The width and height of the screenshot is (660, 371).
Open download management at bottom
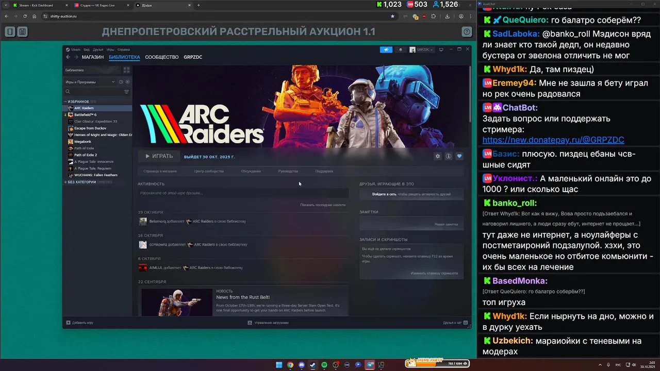(x=268, y=323)
